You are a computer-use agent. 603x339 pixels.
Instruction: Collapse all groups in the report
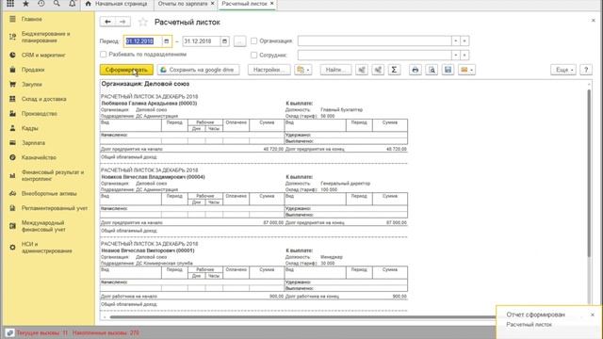point(378,70)
